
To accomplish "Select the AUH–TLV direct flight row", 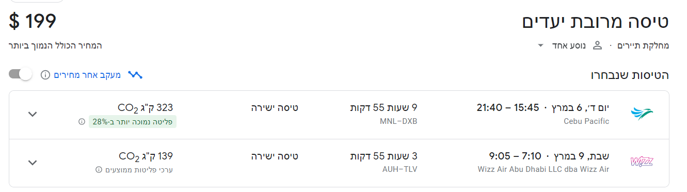I will point(339,163).
